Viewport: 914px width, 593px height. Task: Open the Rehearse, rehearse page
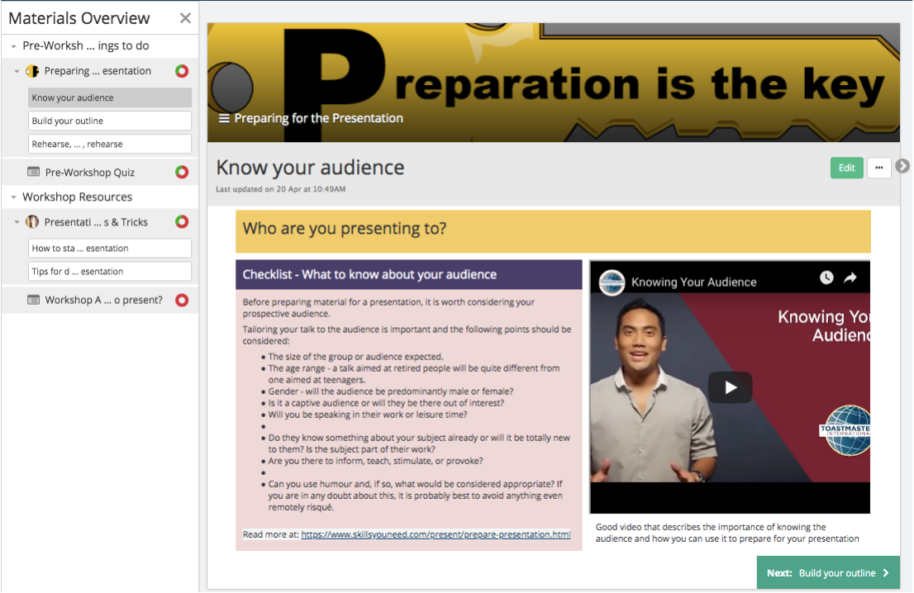pos(110,144)
